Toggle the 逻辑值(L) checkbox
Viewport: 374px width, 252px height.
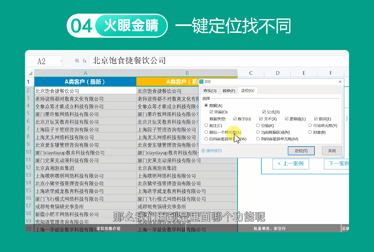[286, 119]
